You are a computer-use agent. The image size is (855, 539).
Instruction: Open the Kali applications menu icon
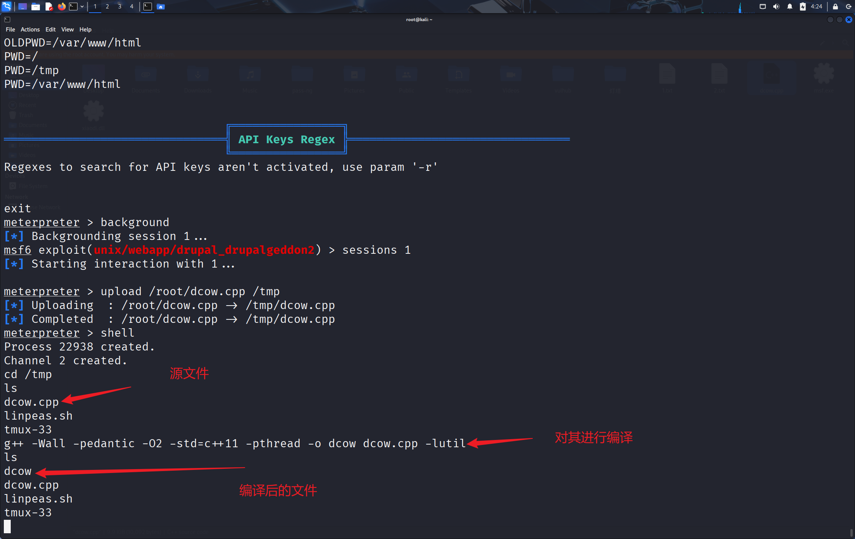coord(7,6)
